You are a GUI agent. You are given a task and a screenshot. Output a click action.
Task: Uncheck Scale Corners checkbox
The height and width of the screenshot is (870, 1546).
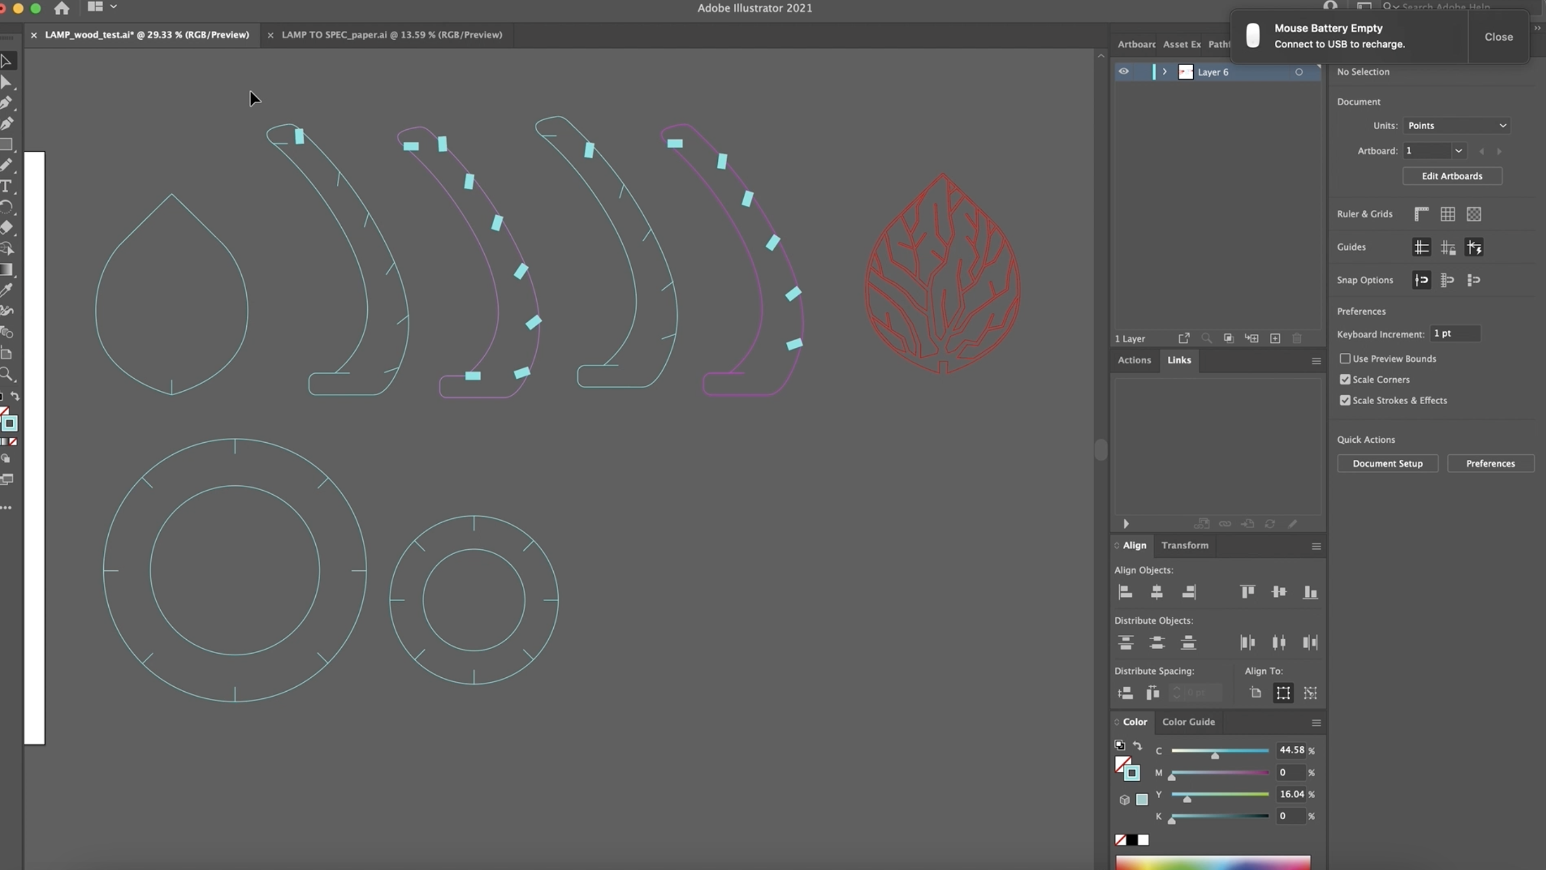click(x=1345, y=379)
